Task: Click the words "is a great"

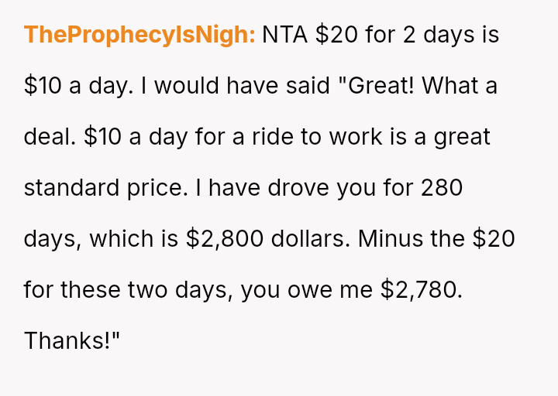Action: pyautogui.click(x=442, y=137)
